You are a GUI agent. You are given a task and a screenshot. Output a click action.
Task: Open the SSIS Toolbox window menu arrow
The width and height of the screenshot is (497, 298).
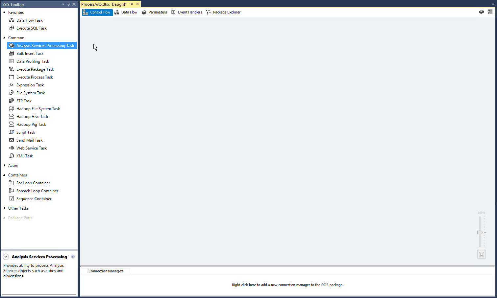63,4
